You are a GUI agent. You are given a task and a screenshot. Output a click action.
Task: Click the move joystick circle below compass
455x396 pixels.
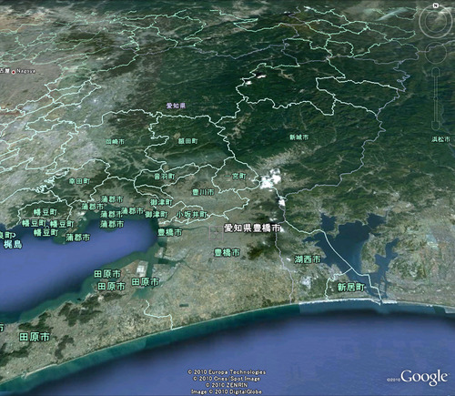[436, 53]
